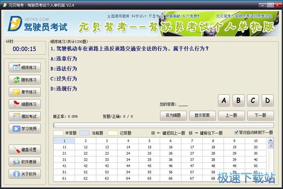Check for 软件更新 software update
This screenshot has width=283, height=189.
[25, 162]
